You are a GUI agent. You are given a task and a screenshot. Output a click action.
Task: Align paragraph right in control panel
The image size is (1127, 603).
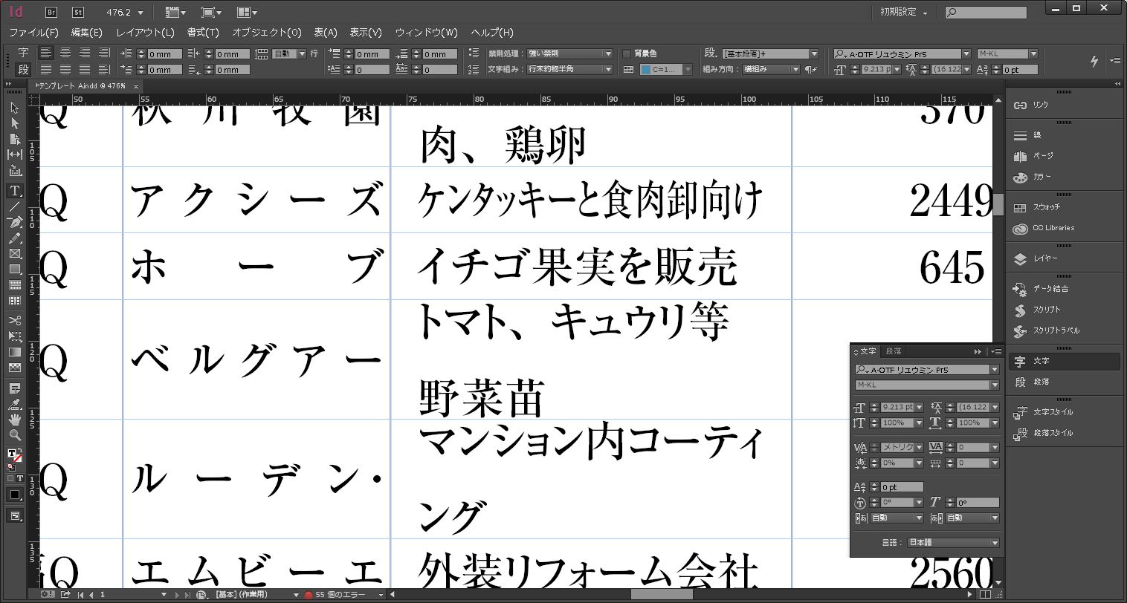[x=85, y=53]
